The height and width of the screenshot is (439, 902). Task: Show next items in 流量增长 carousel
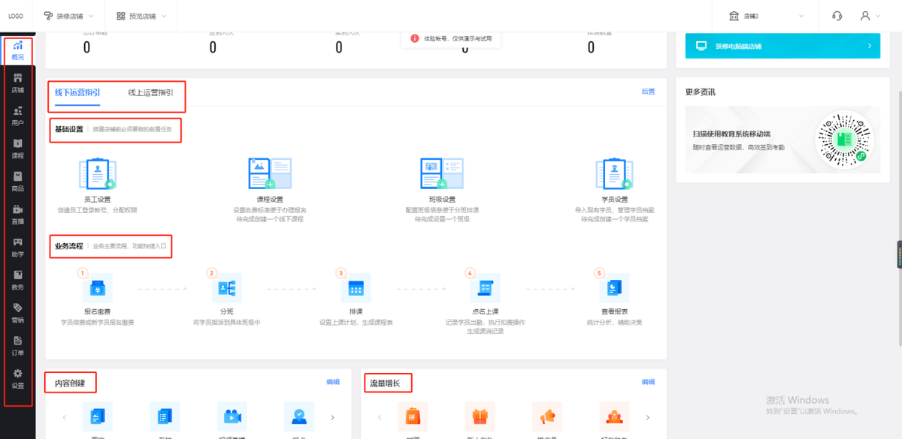647,417
